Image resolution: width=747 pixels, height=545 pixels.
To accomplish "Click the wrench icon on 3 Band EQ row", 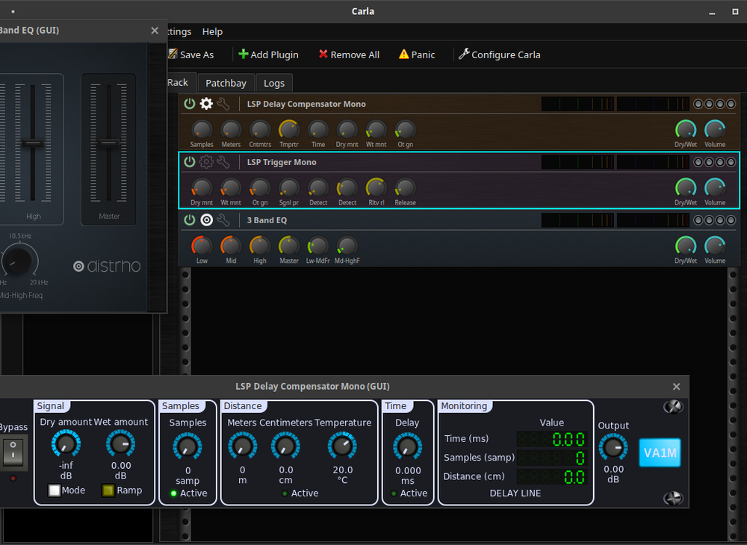I will tap(221, 219).
